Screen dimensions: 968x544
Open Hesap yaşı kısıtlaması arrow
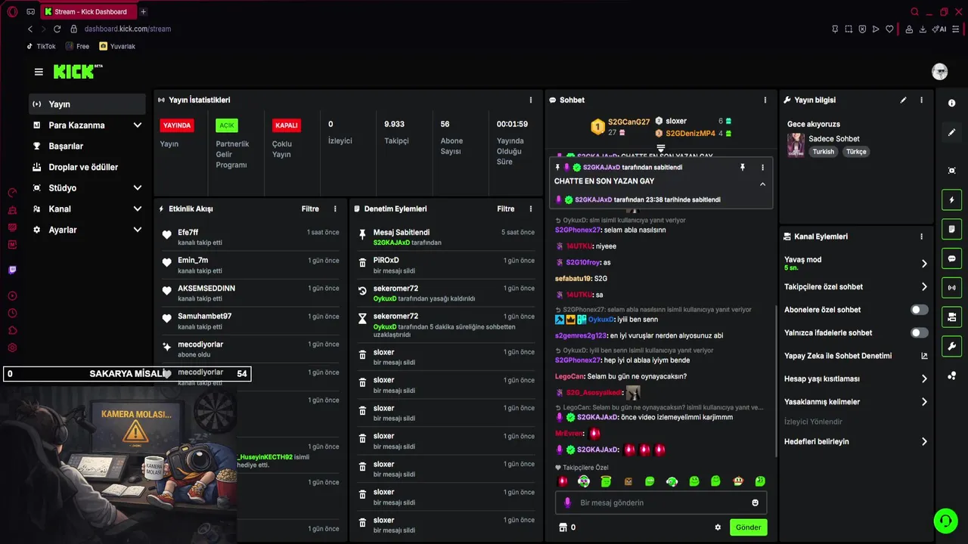924,379
